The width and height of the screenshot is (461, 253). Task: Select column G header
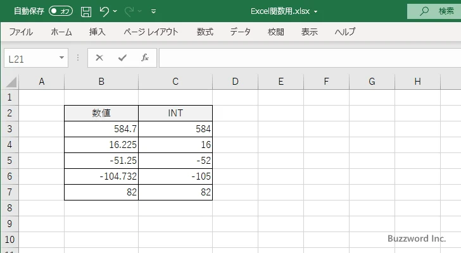[x=372, y=82]
